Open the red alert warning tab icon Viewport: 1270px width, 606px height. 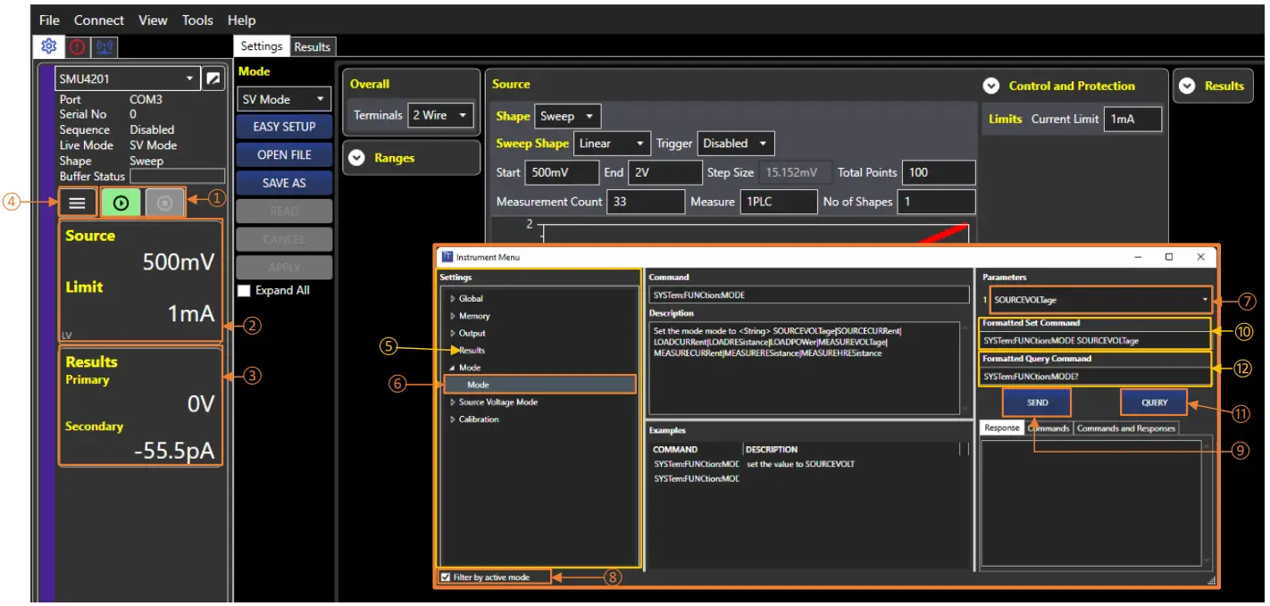(78, 47)
